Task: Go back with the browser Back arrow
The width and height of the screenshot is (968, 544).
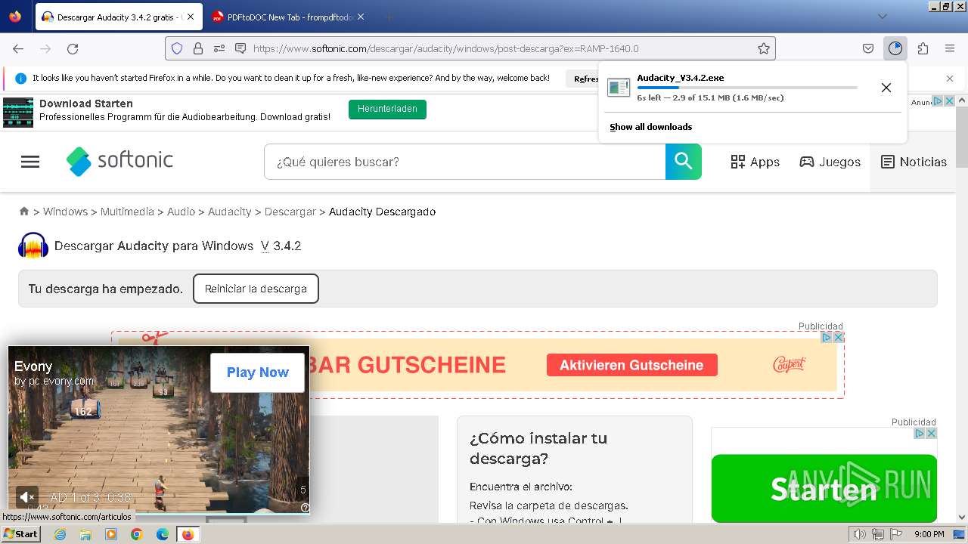Action: pyautogui.click(x=18, y=48)
